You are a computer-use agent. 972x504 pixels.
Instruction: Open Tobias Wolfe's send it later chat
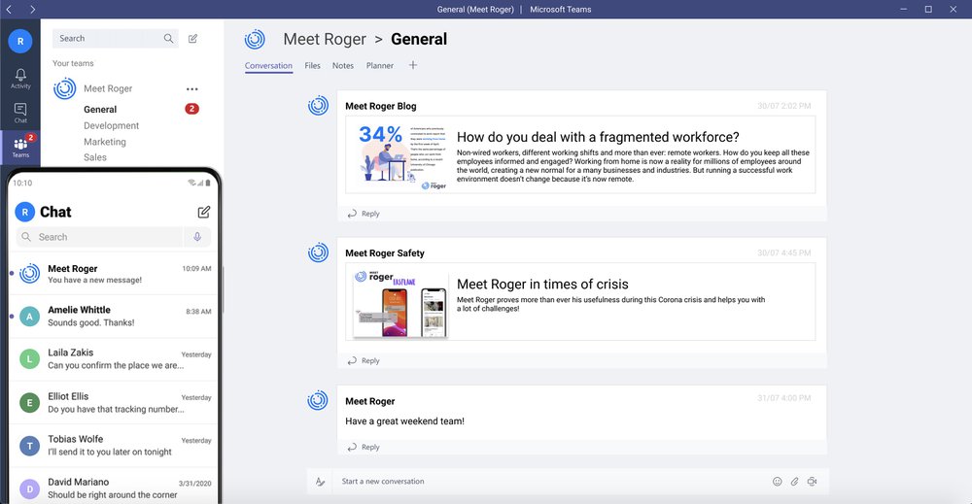pyautogui.click(x=114, y=446)
